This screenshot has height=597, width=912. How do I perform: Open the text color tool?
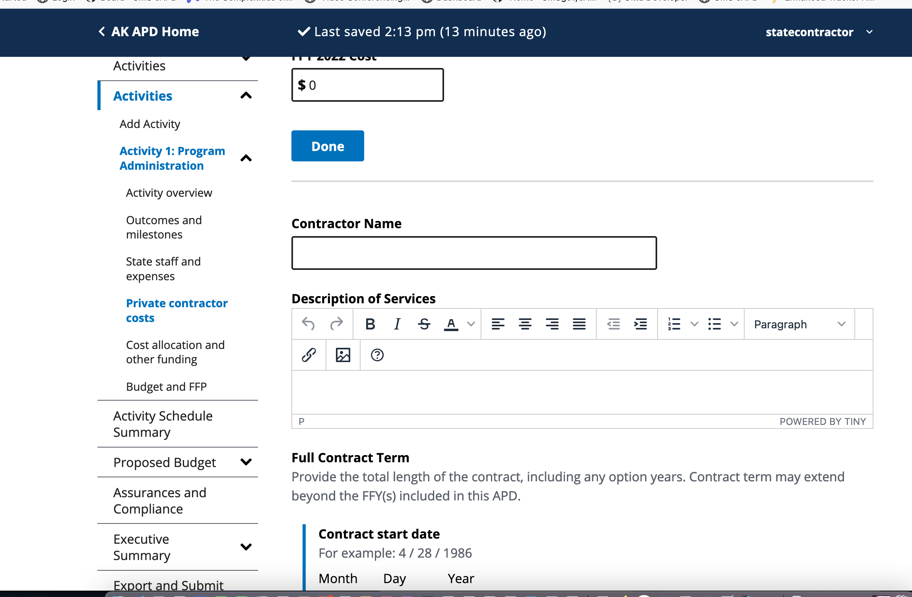pyautogui.click(x=451, y=324)
